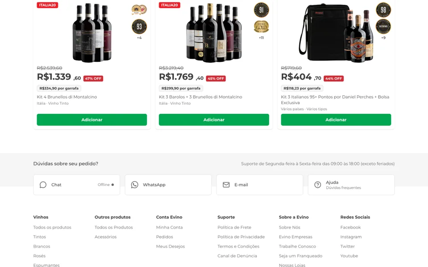Image resolution: width=428 pixels, height=267 pixels.
Task: Open the Ajuda question mark icon
Action: pos(318,185)
